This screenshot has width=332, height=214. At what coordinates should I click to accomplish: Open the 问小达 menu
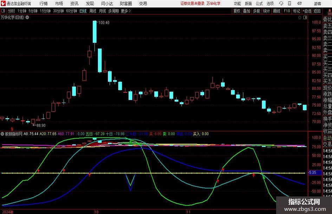(107, 4)
